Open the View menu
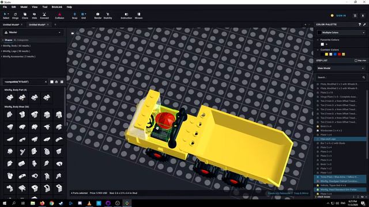The width and height of the screenshot is (369, 207). click(35, 7)
